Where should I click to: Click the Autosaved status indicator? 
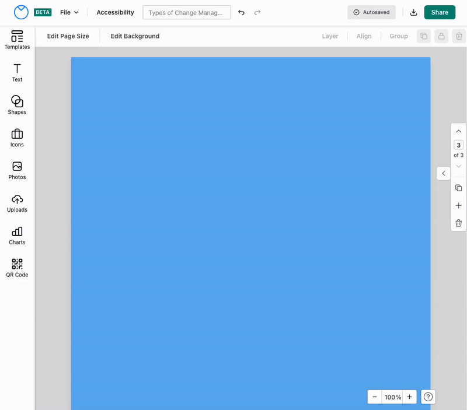[371, 12]
